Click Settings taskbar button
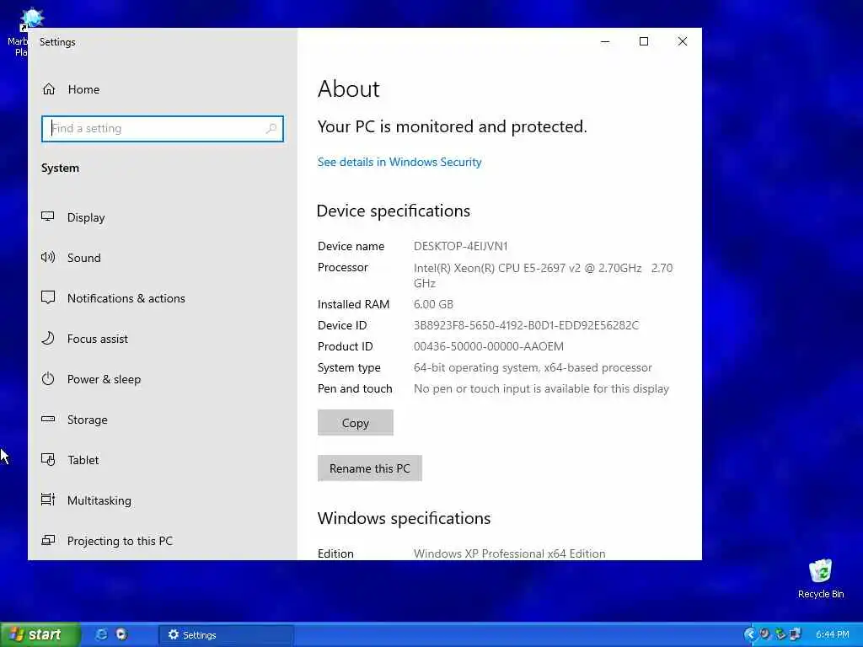The height and width of the screenshot is (647, 863). point(226,635)
